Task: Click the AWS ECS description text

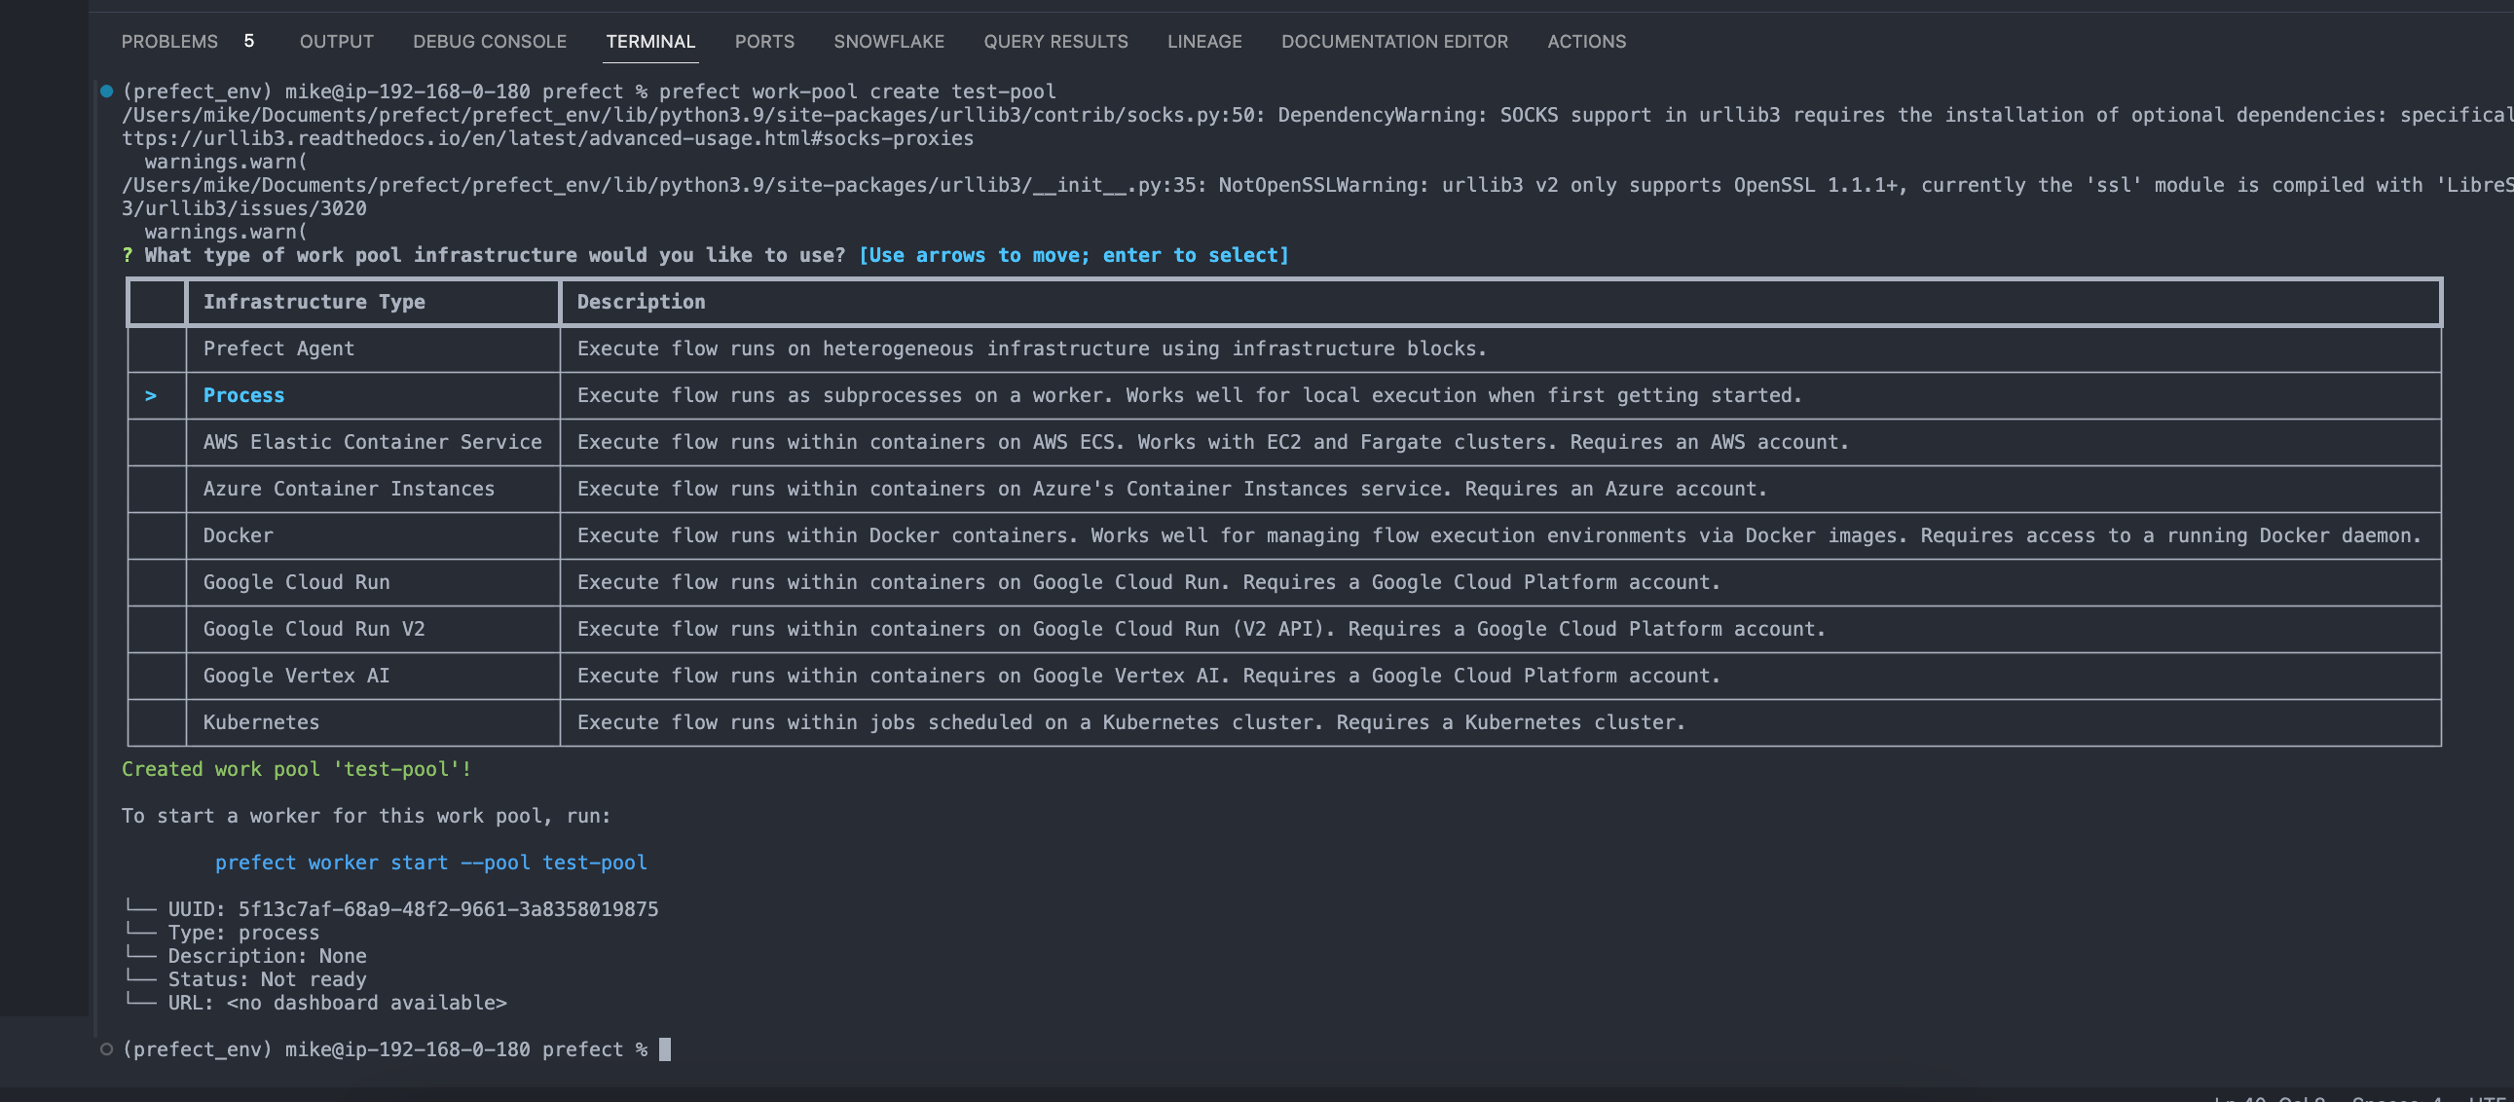Action: point(1213,442)
